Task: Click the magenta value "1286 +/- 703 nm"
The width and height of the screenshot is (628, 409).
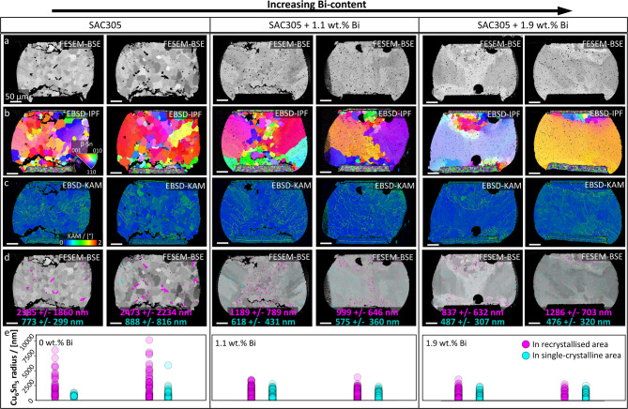Action: click(x=579, y=312)
